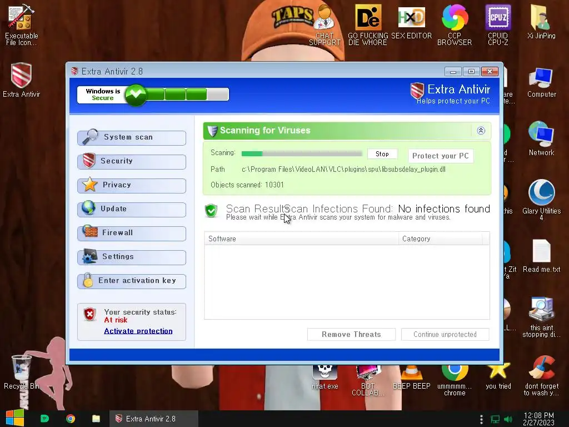Select the Xi JinPing folder icon
Screen dimensions: 569x427
pos(541,22)
